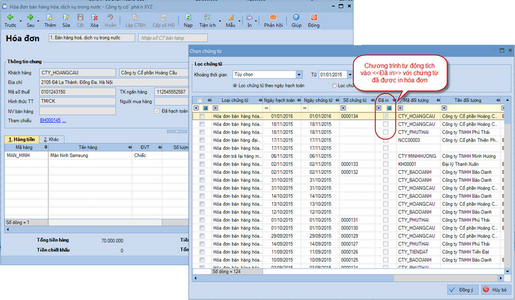Image resolution: width=515 pixels, height=300 pixels.
Task: Add new invoice with Thêm icon
Action: [50, 17]
